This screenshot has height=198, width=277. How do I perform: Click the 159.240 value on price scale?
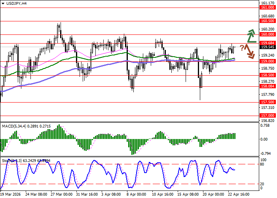(268, 55)
